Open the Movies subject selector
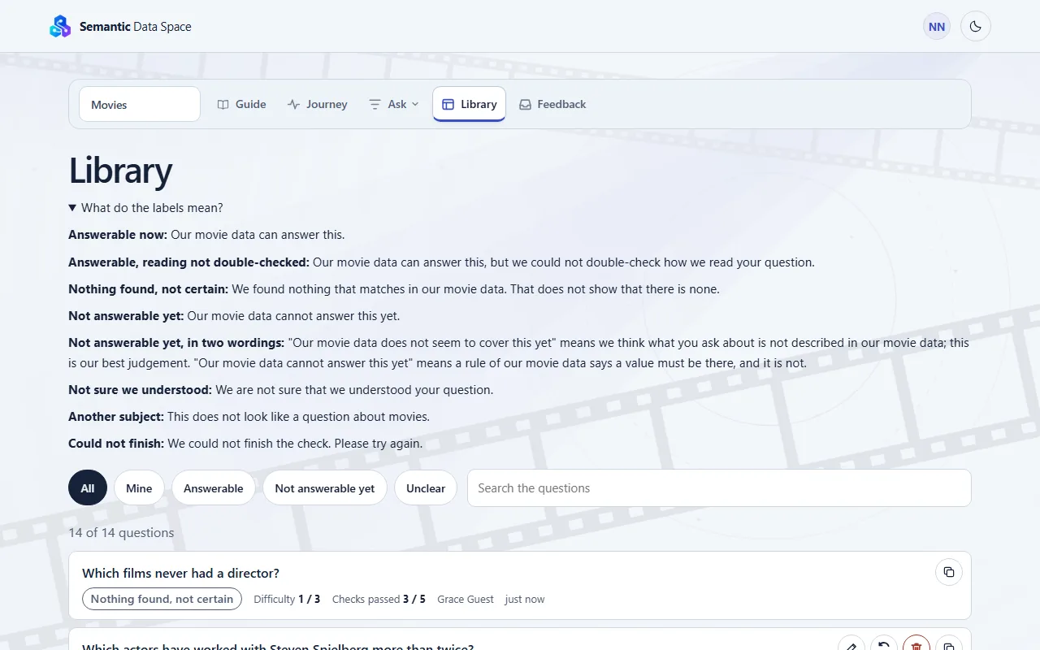Viewport: 1040px width, 650px height. click(x=140, y=104)
